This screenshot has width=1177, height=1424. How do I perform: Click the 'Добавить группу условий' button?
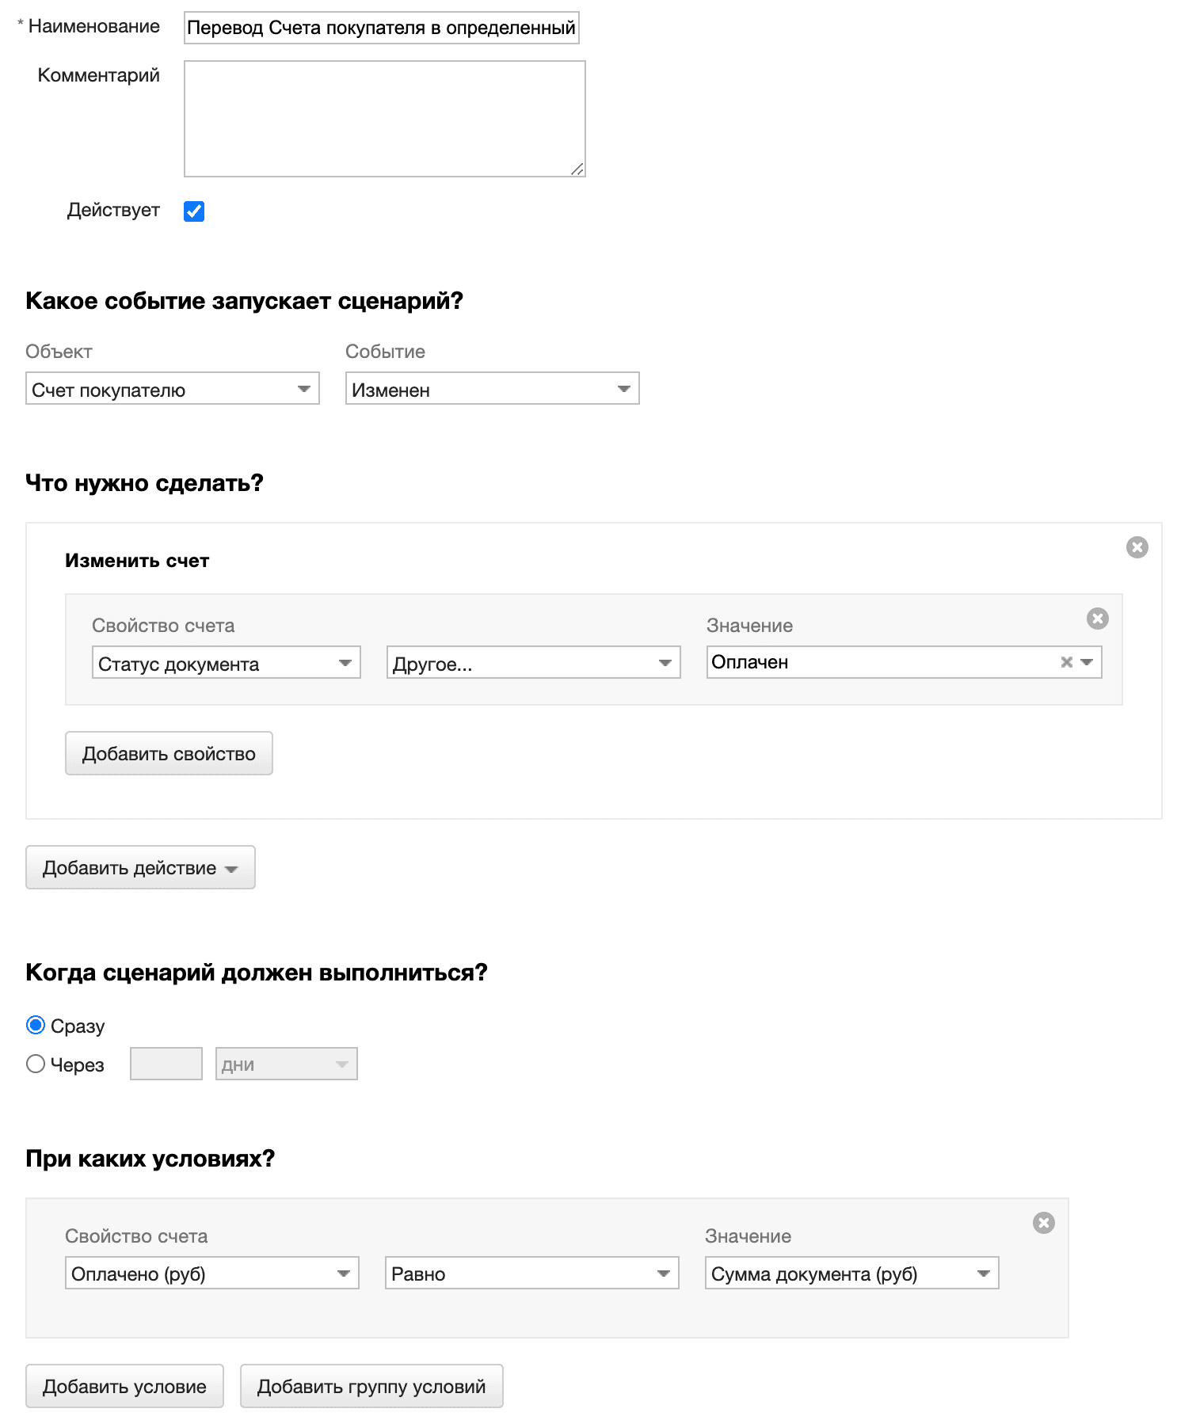(371, 1386)
